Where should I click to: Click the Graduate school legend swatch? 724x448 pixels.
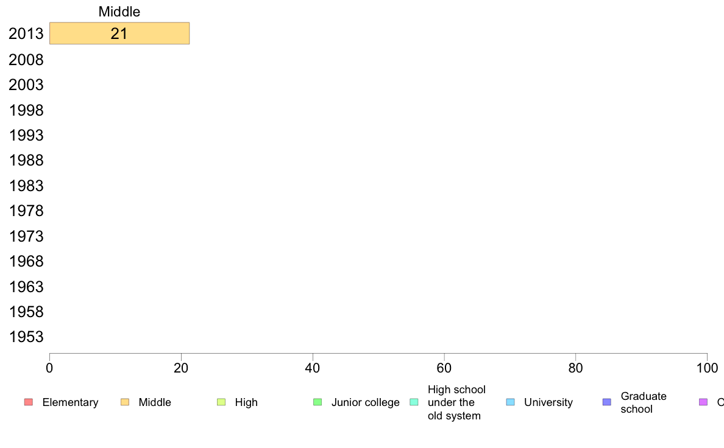[607, 402]
